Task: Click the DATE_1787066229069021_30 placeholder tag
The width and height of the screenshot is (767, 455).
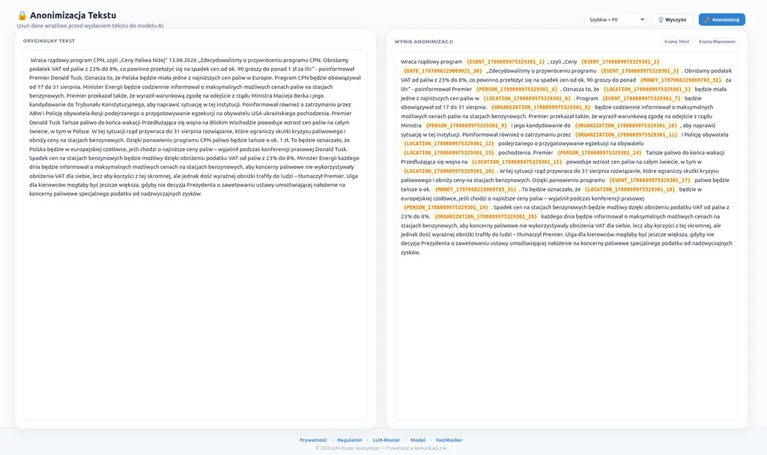Action: tap(443, 71)
